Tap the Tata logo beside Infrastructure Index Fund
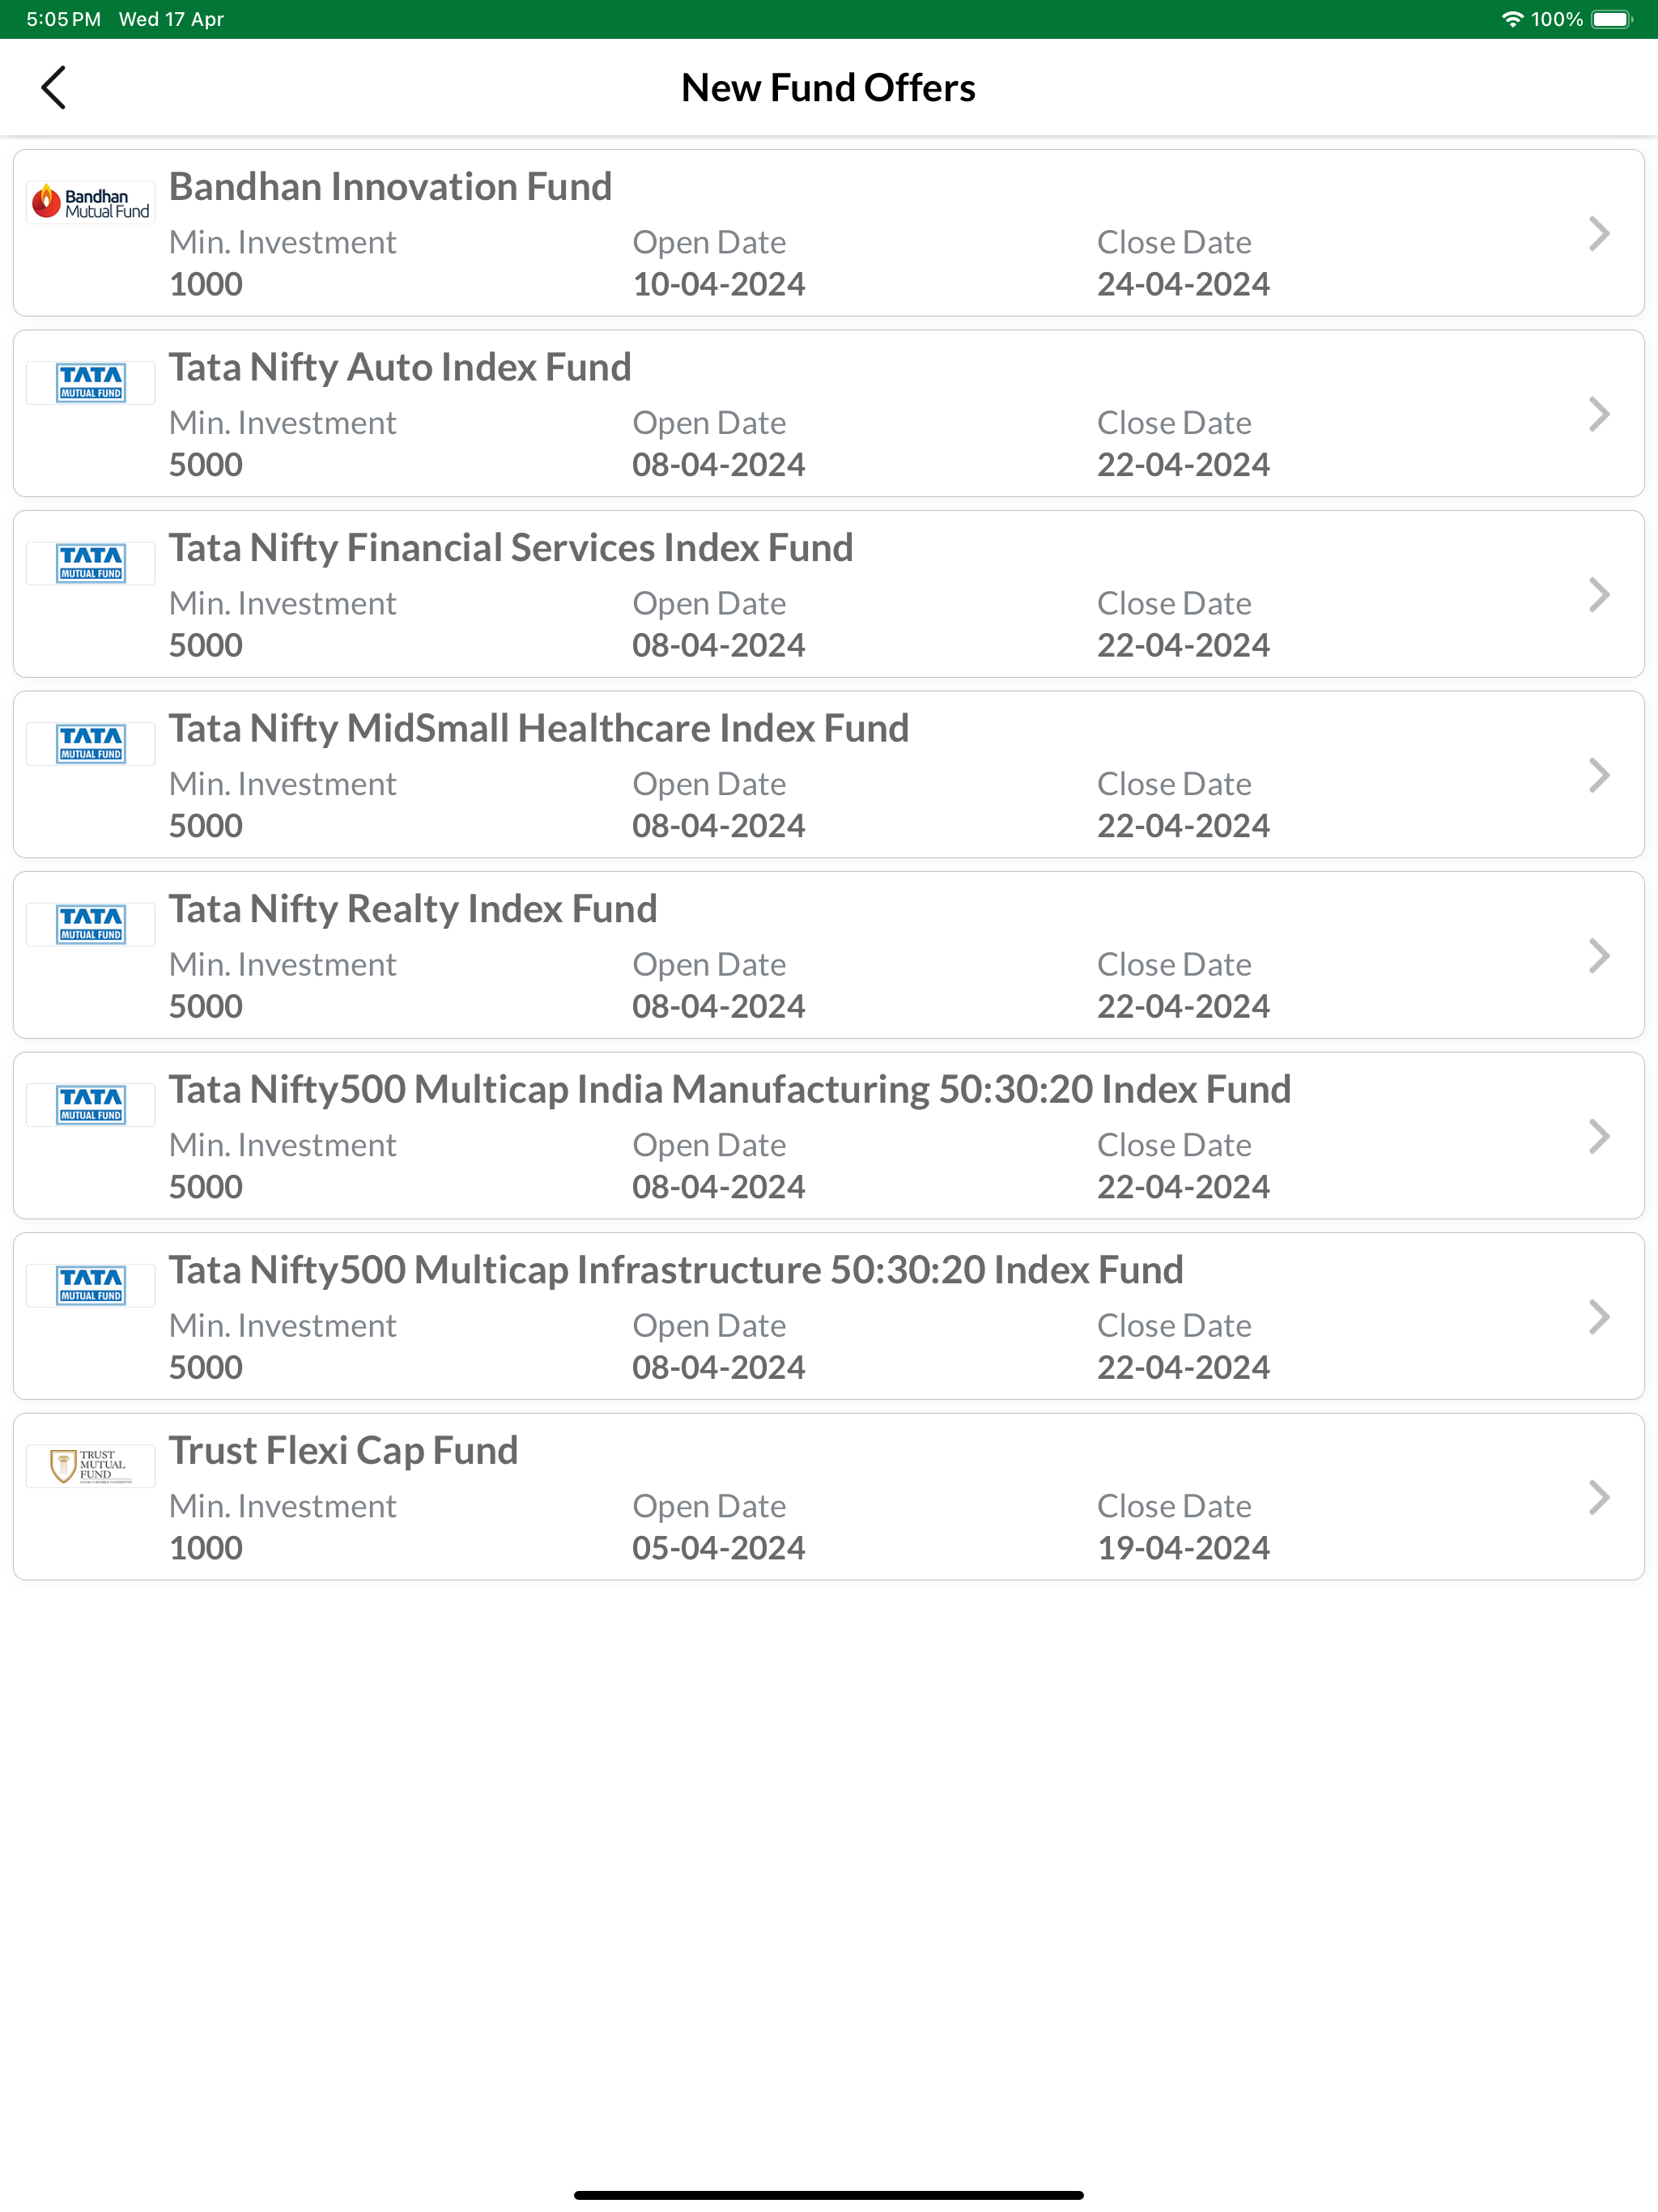This screenshot has width=1658, height=2212. coord(91,1286)
